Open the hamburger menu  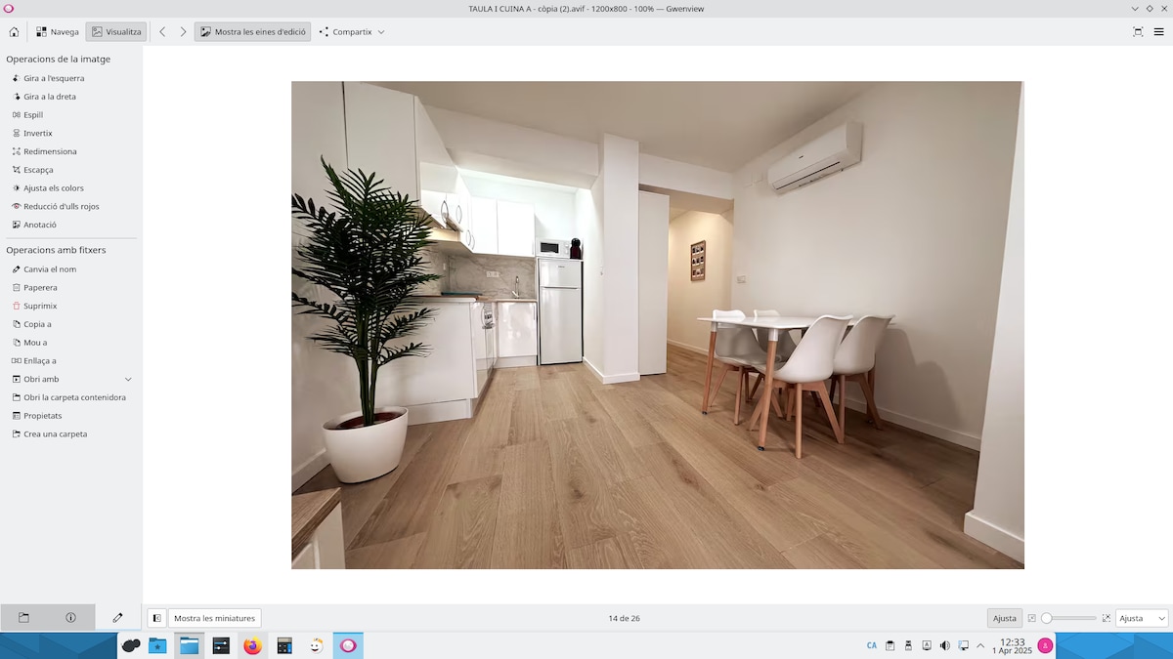[x=1158, y=32]
